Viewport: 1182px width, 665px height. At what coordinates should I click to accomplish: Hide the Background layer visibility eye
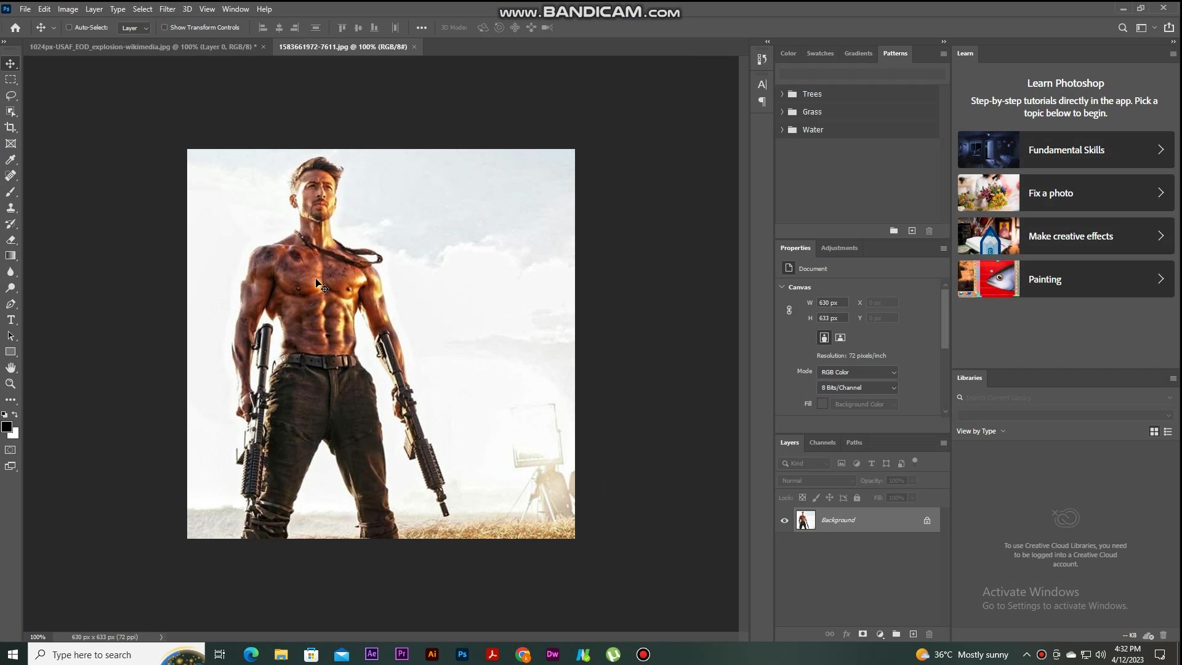point(784,520)
